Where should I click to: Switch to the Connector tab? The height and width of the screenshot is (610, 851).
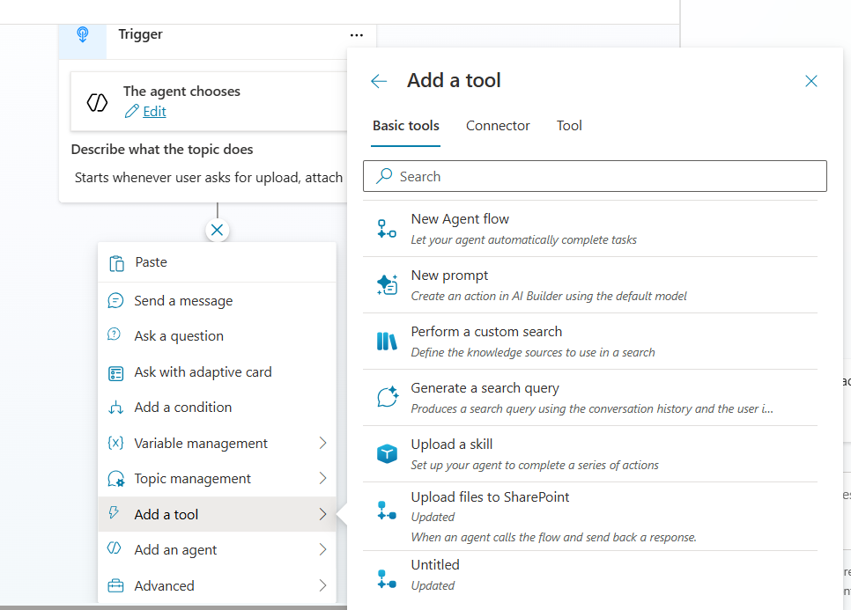point(498,126)
